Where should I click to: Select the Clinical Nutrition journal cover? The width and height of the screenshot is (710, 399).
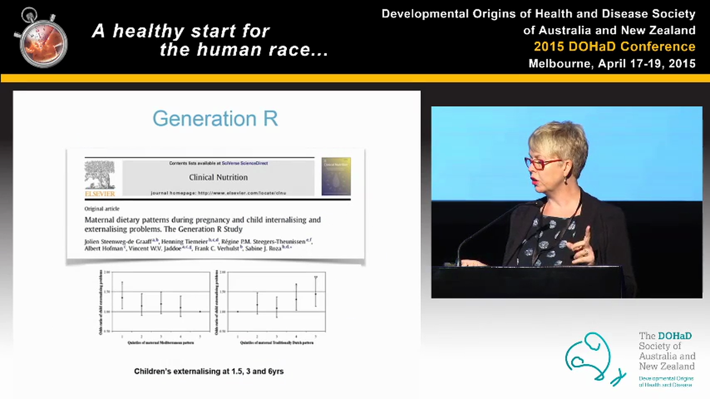pyautogui.click(x=336, y=176)
